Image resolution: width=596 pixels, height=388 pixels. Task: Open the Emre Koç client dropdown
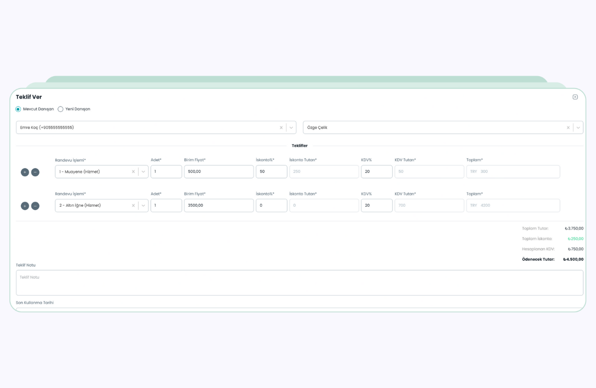(291, 128)
